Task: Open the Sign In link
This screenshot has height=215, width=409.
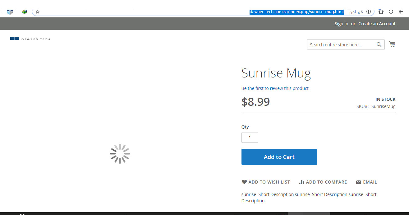Action: 341,24
